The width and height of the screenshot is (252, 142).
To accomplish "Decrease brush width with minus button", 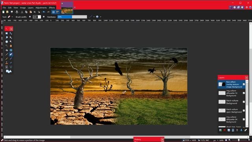I will click(x=30, y=17).
